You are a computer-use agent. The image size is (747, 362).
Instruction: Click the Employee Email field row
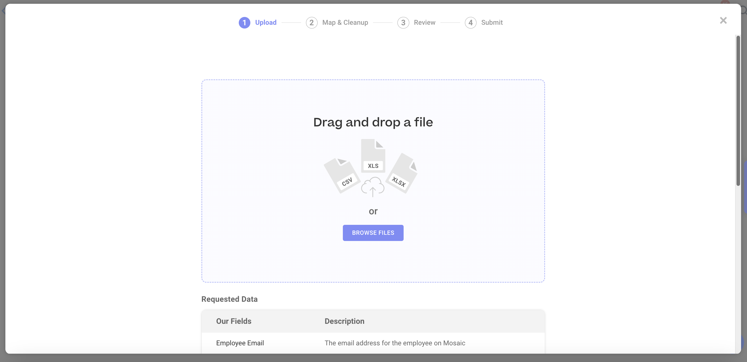pos(240,343)
